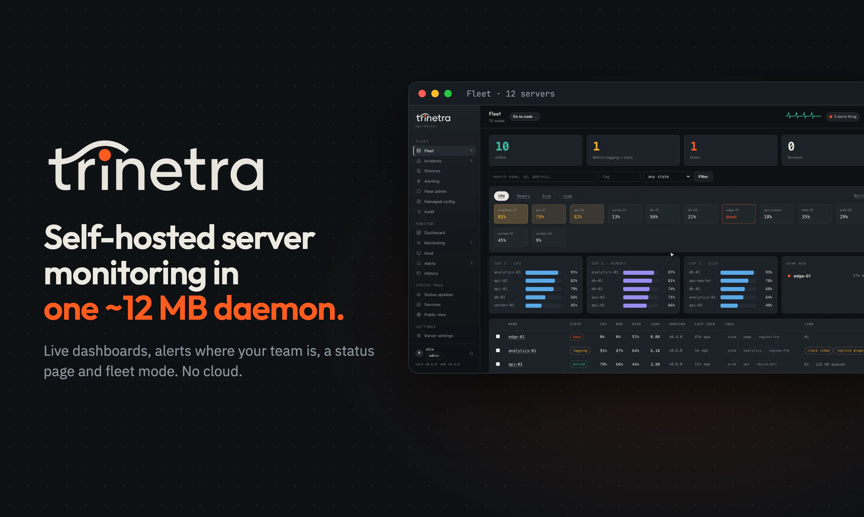Open the analytics-01 link in table
Image resolution: width=864 pixels, height=517 pixels.
pyautogui.click(x=522, y=351)
